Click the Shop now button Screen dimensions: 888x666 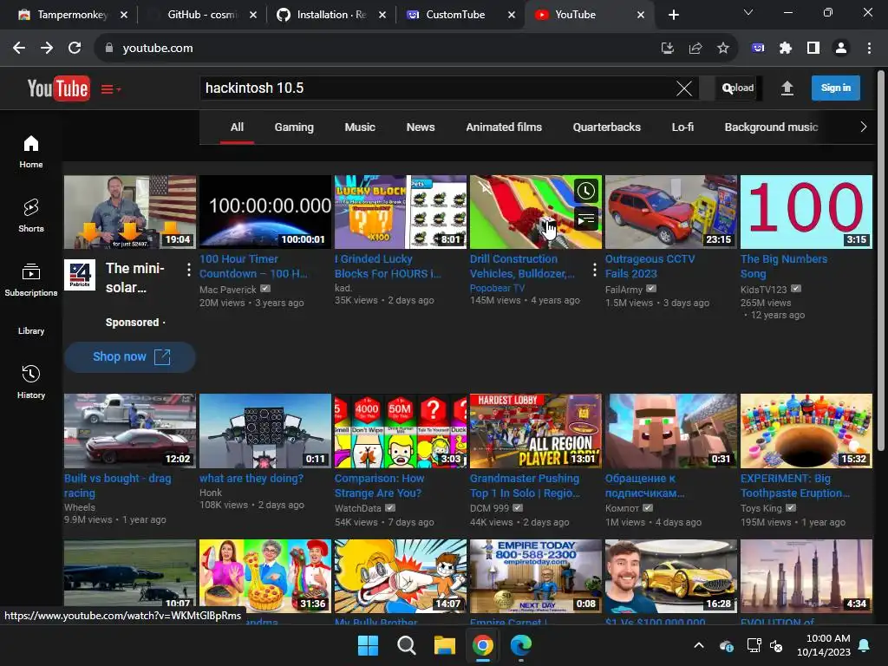[x=130, y=356]
